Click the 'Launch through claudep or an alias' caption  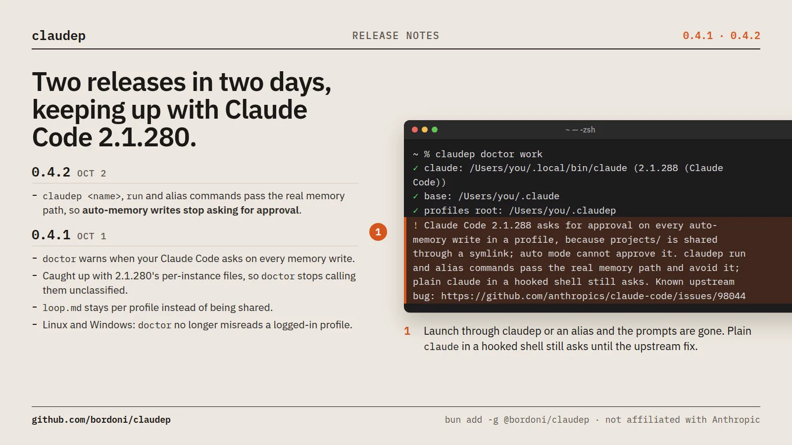click(x=588, y=339)
